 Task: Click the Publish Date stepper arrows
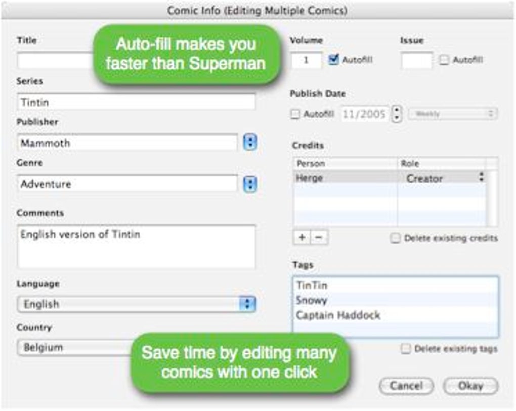pyautogui.click(x=397, y=114)
